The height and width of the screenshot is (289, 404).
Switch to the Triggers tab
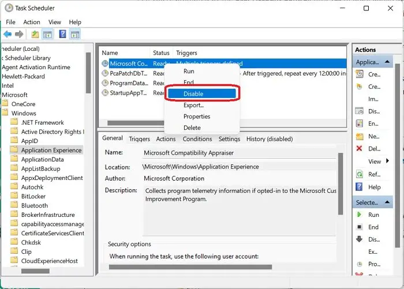click(x=140, y=139)
